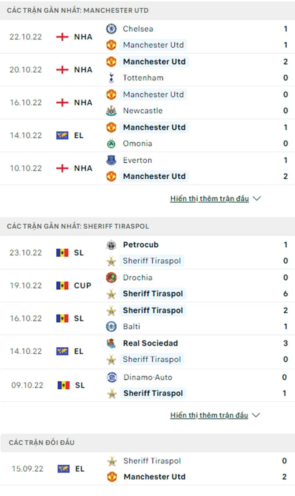Click 'Hiển thị thêm trận đấu' under Sheriff Tiraspol
Screen dimensions: 295x496
tap(209, 415)
